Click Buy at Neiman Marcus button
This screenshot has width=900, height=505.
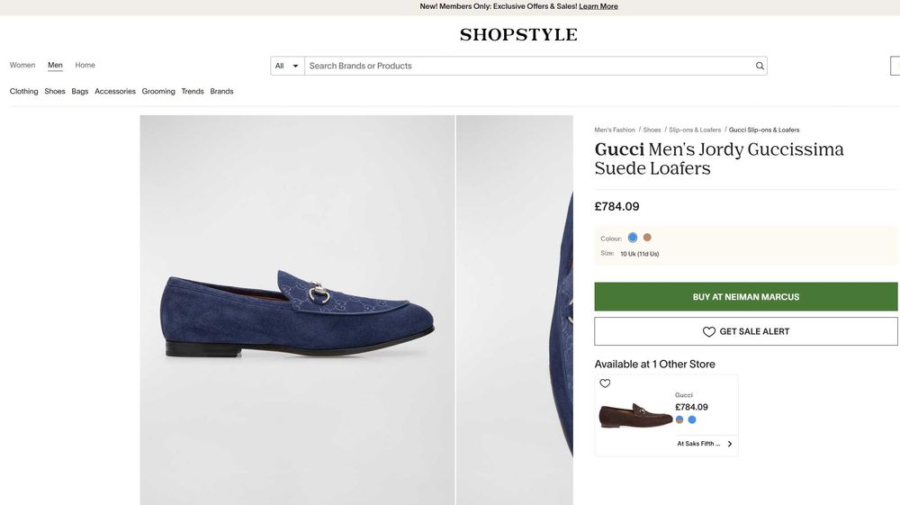point(745,297)
